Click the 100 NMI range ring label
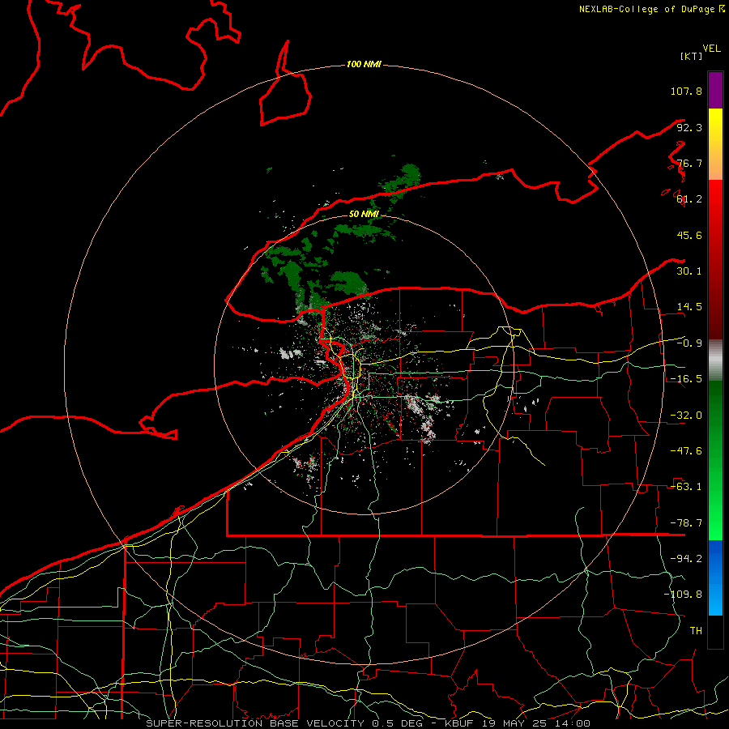Viewport: 729px width, 729px height. point(364,64)
